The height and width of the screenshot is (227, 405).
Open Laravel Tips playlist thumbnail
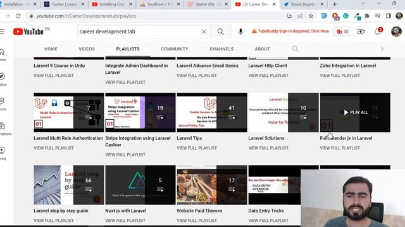coord(212,112)
